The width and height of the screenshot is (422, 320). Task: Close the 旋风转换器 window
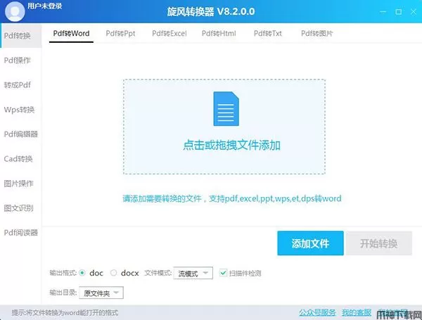point(414,12)
